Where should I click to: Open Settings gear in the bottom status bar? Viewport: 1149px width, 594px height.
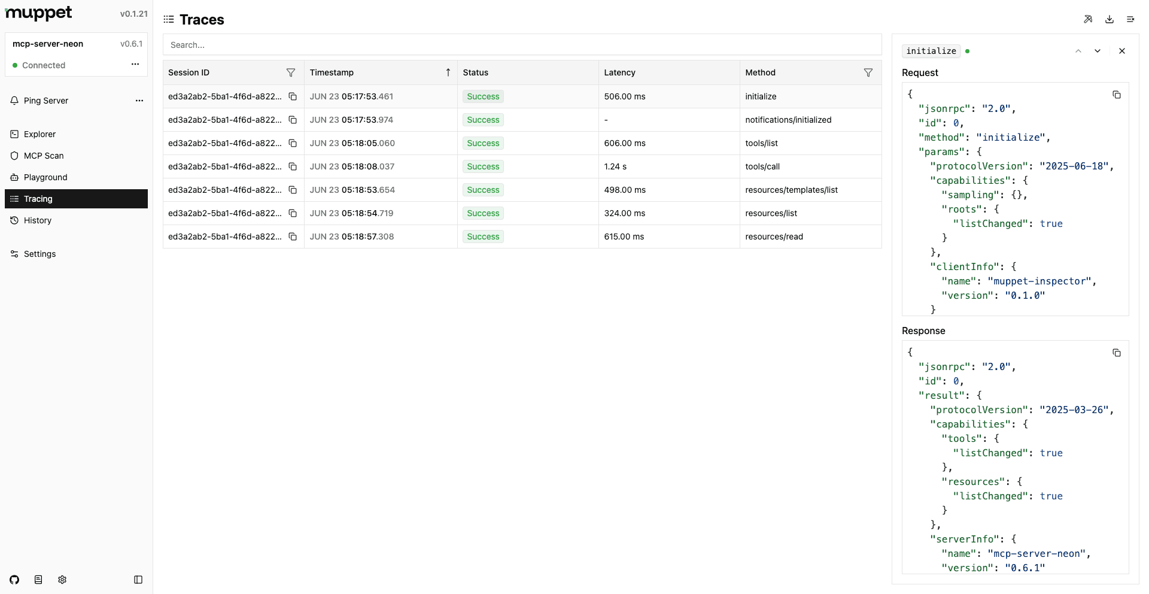pyautogui.click(x=62, y=580)
